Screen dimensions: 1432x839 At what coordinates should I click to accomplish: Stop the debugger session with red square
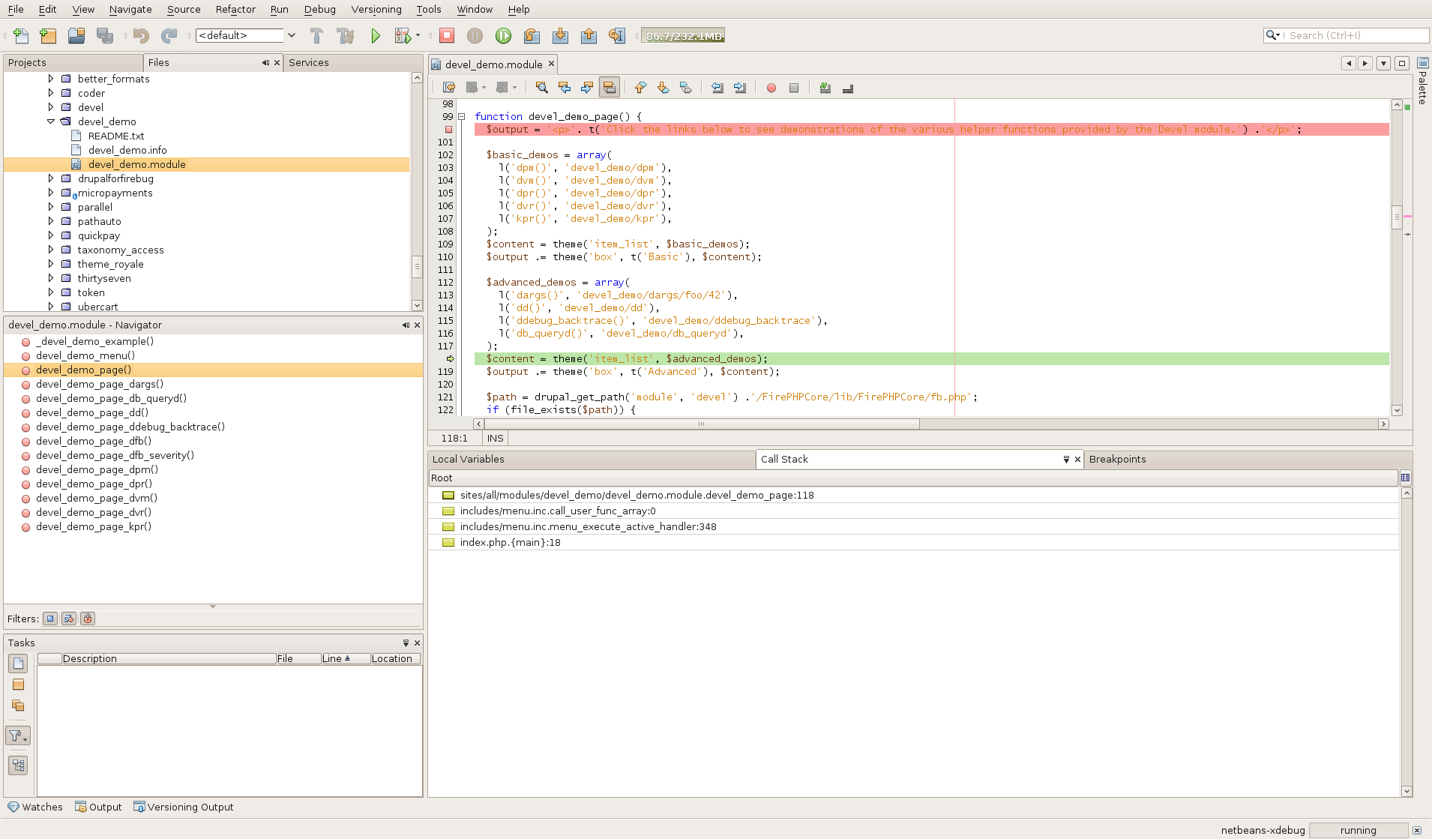[447, 35]
